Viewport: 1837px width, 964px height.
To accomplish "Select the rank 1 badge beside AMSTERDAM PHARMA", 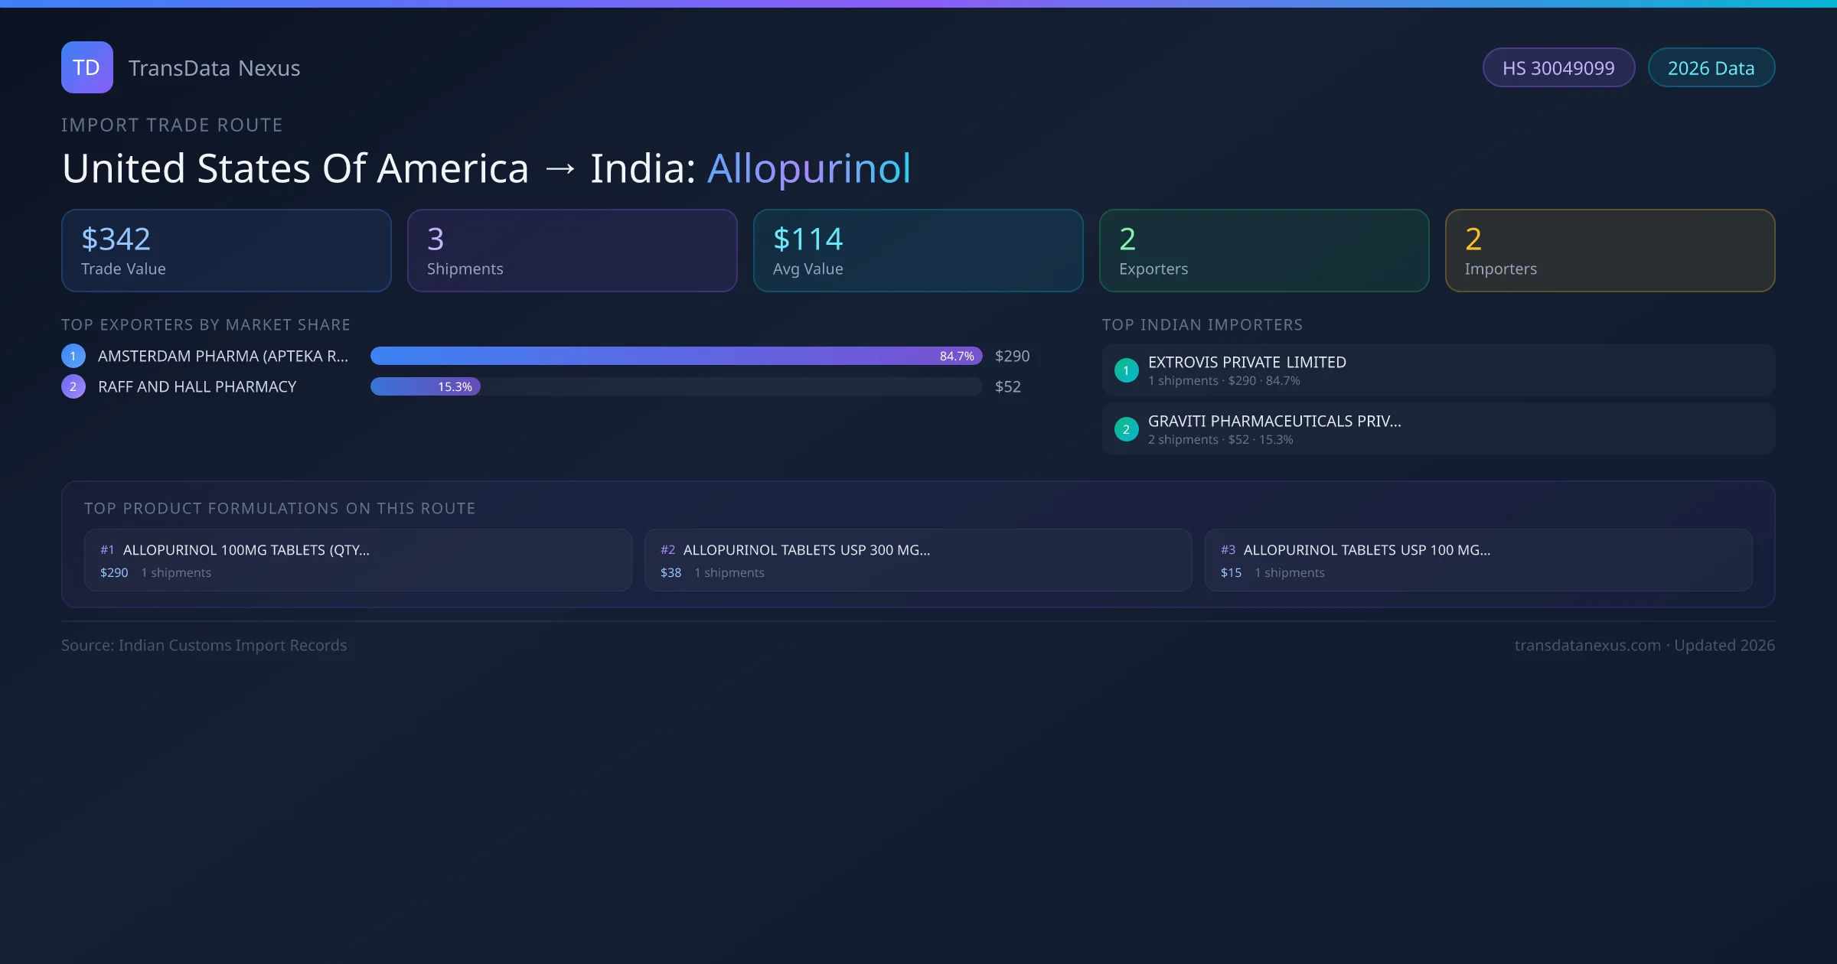I will pyautogui.click(x=73, y=355).
